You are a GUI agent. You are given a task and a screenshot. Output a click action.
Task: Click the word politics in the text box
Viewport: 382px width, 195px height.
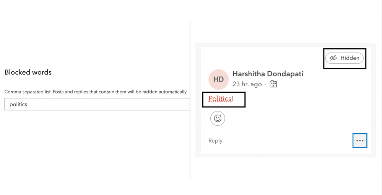[18, 104]
